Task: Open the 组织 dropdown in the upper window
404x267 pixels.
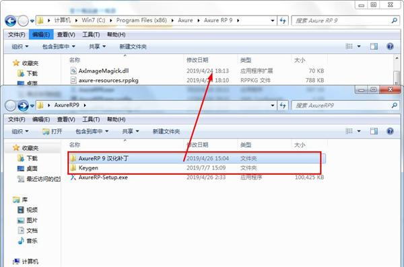Action: point(20,46)
